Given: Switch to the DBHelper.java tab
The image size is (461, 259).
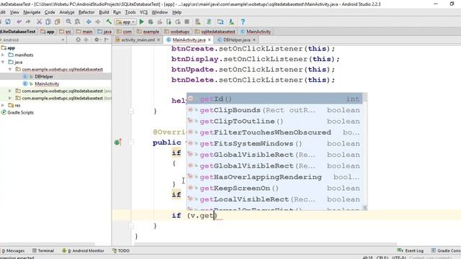Looking at the screenshot, I should coord(237,40).
